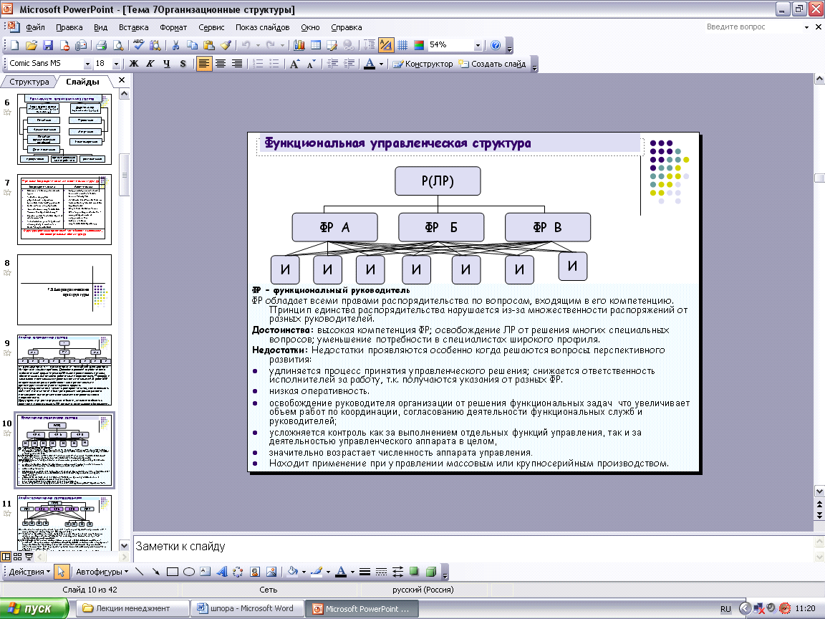Select the Arrow drawing tool
825x619 pixels.
pos(155,572)
